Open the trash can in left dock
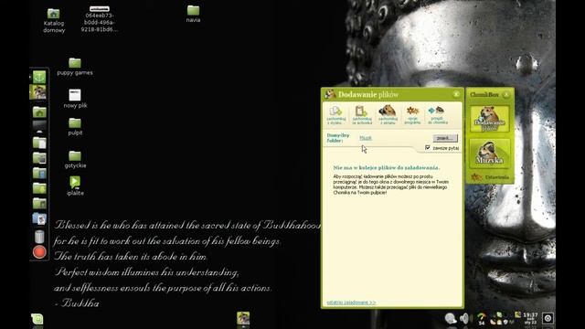 39,237
